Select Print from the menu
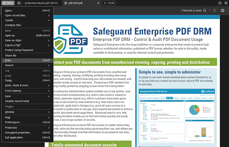 pos(27,60)
